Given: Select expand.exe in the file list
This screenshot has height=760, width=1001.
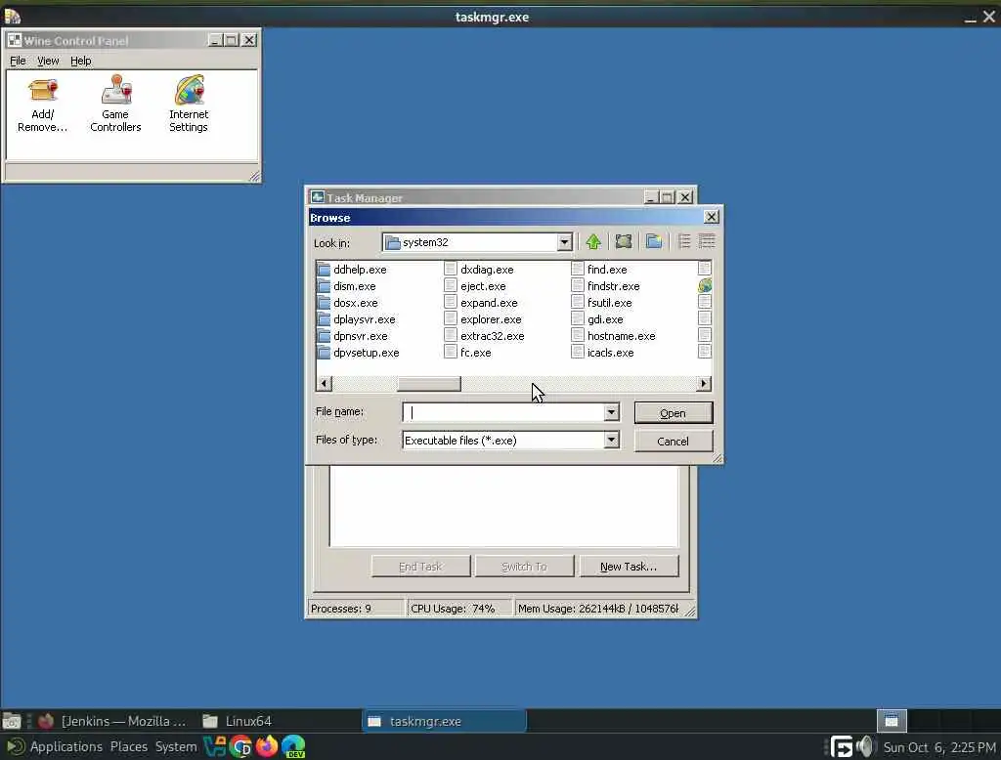Looking at the screenshot, I should (x=489, y=303).
